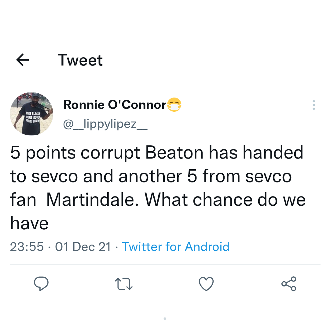This screenshot has width=330, height=326.
Task: Reply to the tweet via speech bubble
Action: click(x=41, y=284)
